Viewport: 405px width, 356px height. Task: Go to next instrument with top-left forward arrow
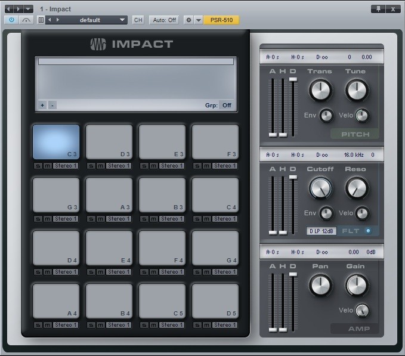[x=18, y=9]
